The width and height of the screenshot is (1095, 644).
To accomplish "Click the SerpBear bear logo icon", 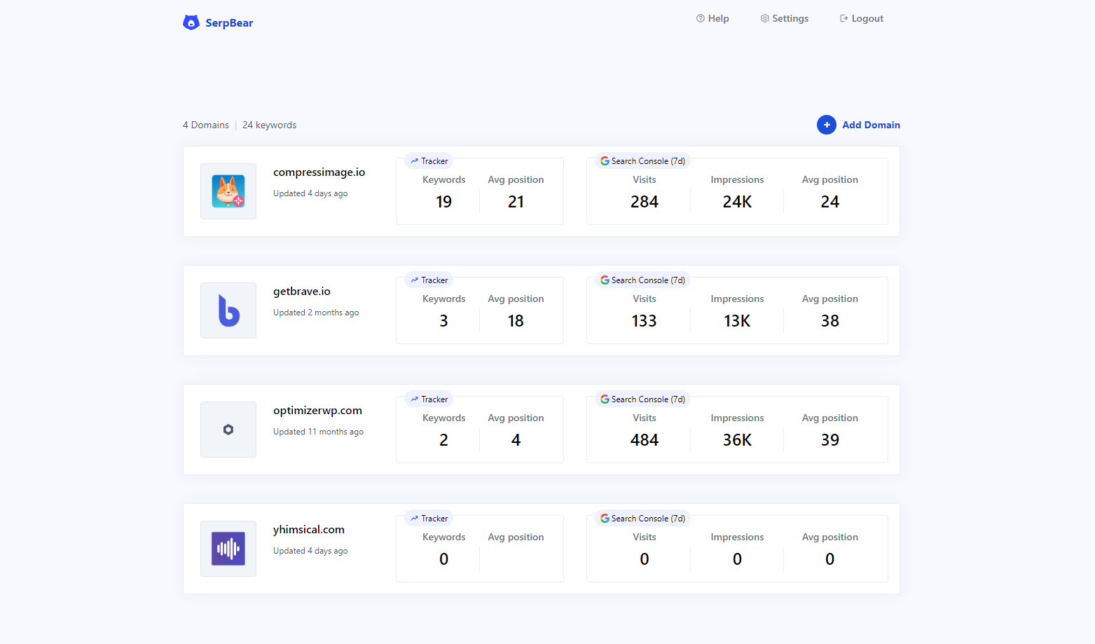I will click(x=191, y=22).
